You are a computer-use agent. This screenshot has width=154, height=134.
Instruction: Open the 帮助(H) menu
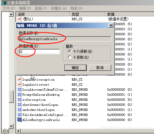77,8
